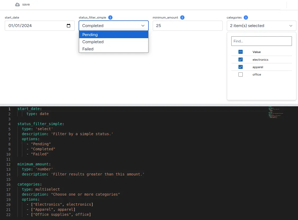Click options: on code line 7
Screen dimensions: 298x220
[31, 139]
